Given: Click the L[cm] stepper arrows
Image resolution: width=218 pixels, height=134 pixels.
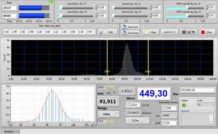Looking at the screenshot, I should click(x=128, y=105).
